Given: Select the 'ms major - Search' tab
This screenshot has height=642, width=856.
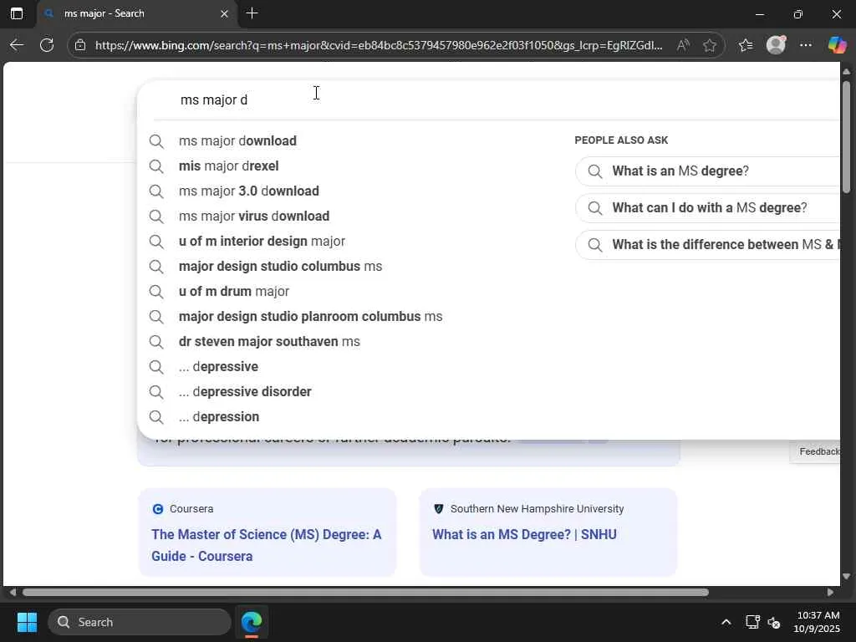Looking at the screenshot, I should point(136,13).
